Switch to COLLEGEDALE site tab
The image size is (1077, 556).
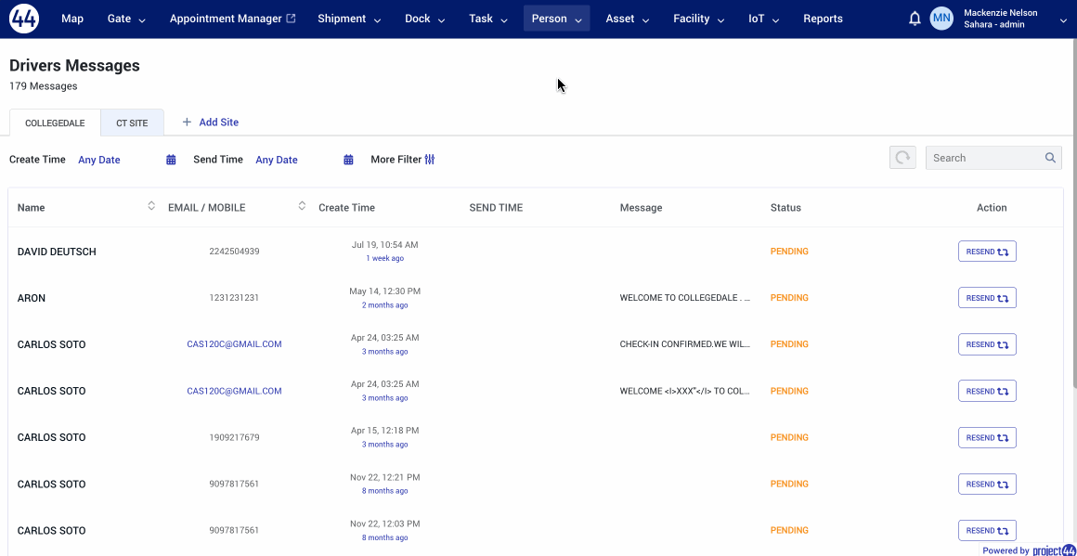(x=55, y=123)
